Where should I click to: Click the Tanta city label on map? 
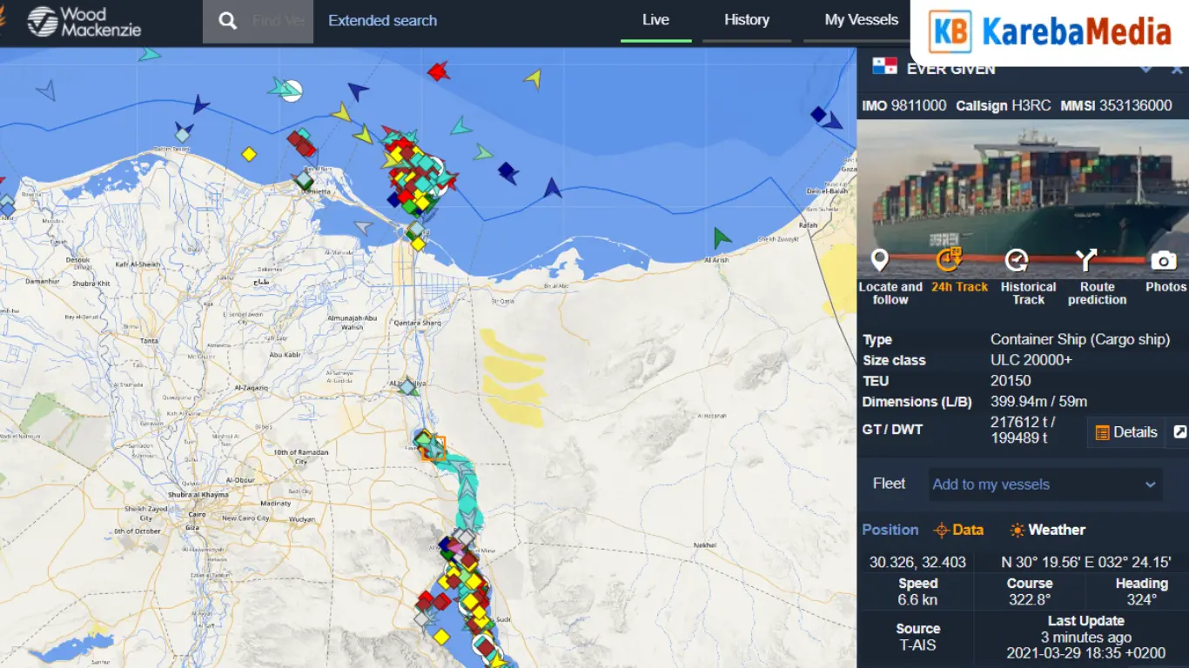149,342
